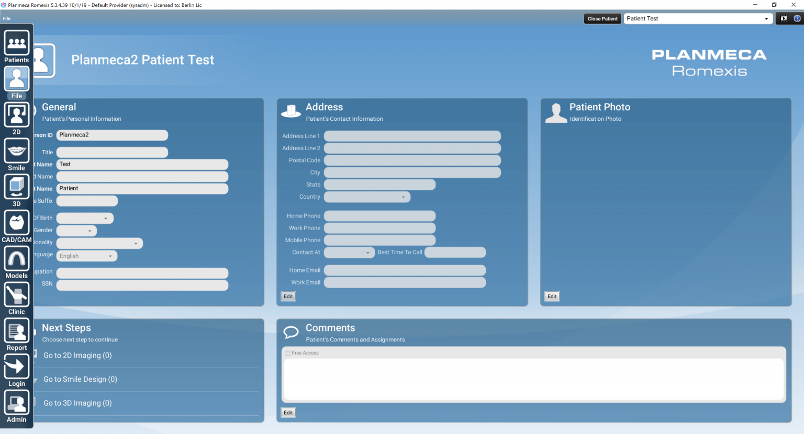Toggle the Free Access checkbox
Image resolution: width=804 pixels, height=434 pixels.
coord(287,353)
